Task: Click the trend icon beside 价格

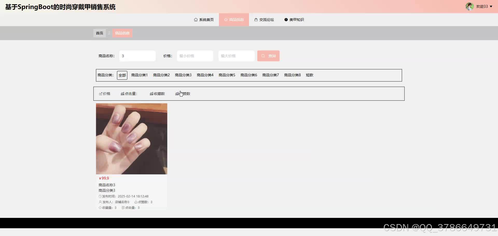Action: 101,94
